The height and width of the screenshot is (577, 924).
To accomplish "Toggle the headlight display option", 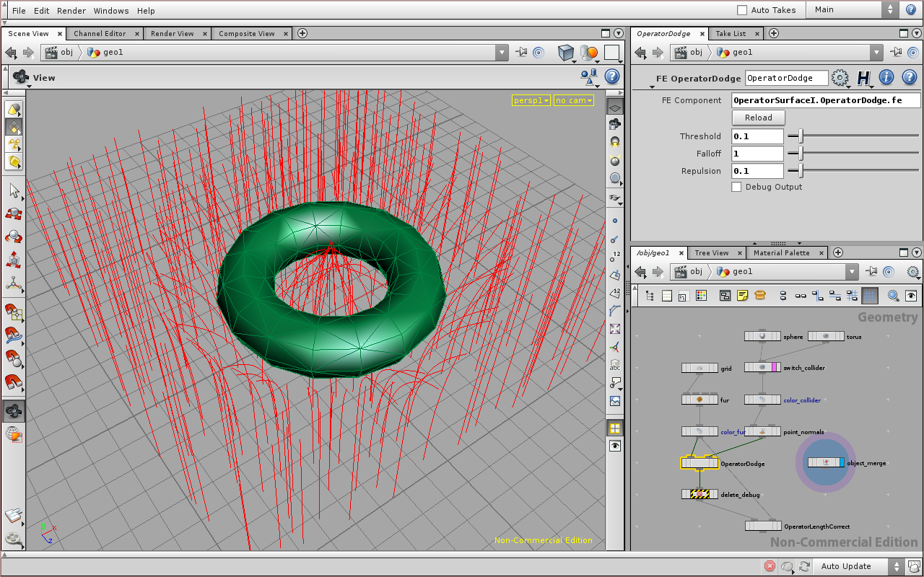I will (615, 142).
